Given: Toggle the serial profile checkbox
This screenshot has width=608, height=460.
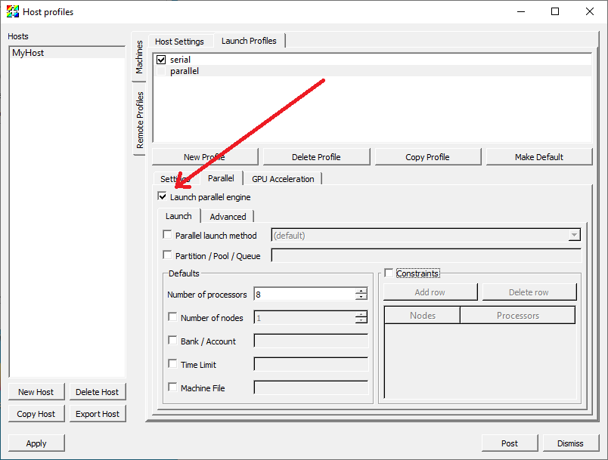Looking at the screenshot, I should [161, 60].
